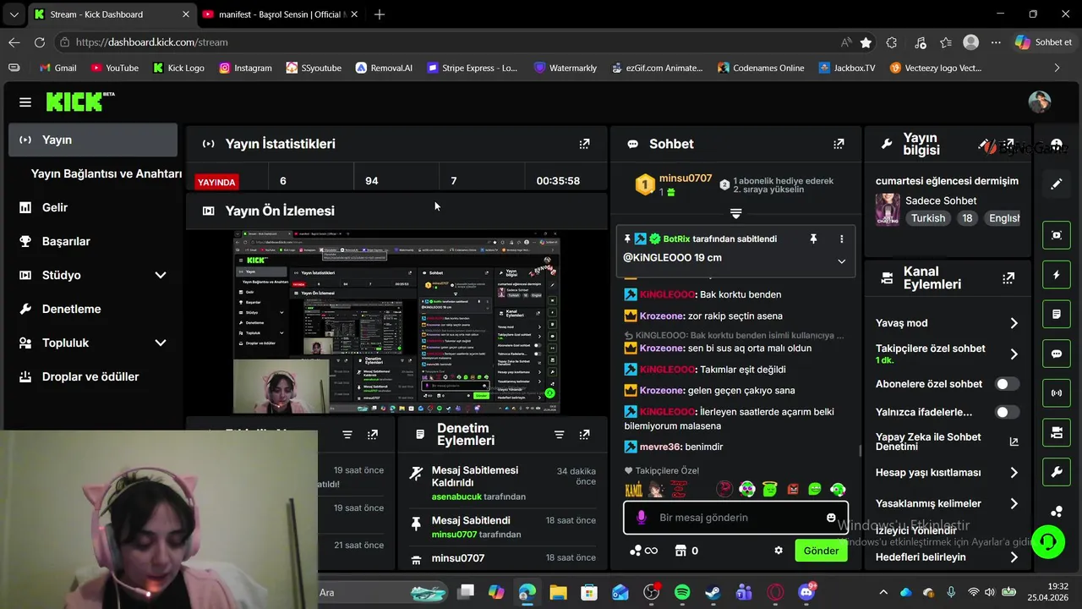Select Yayın in the sidebar
The width and height of the screenshot is (1082, 609).
point(93,140)
